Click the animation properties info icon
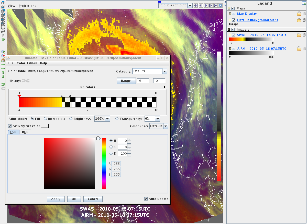Image resolution: width=307 pixels, height=224 pixels. 221,5
